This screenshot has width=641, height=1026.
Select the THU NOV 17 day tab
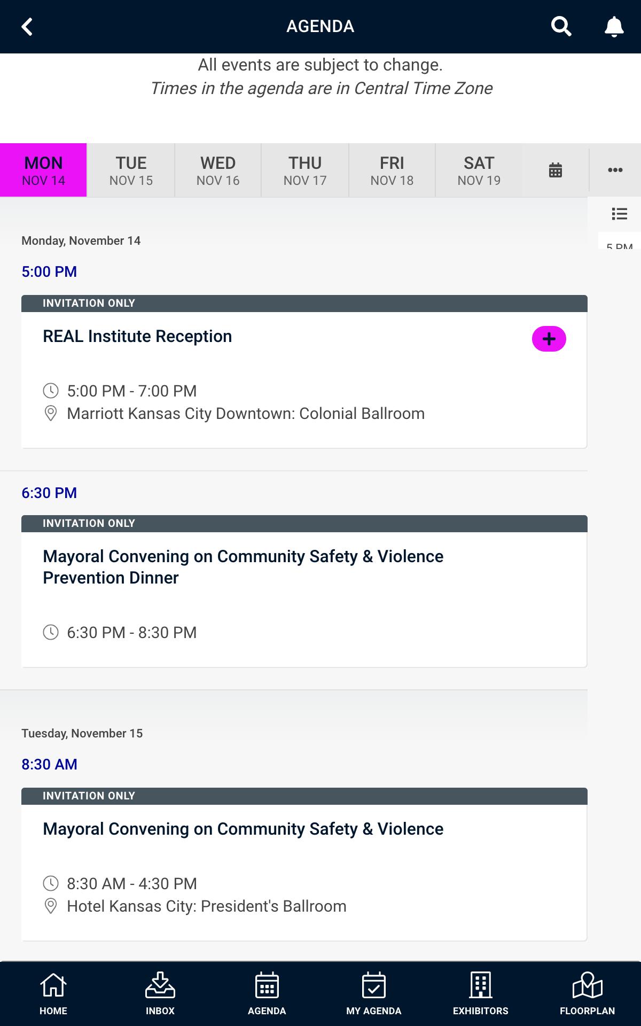pyautogui.click(x=305, y=170)
